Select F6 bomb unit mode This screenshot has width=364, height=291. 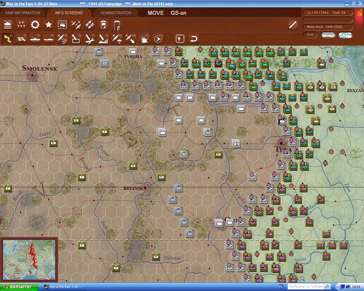pos(76,39)
